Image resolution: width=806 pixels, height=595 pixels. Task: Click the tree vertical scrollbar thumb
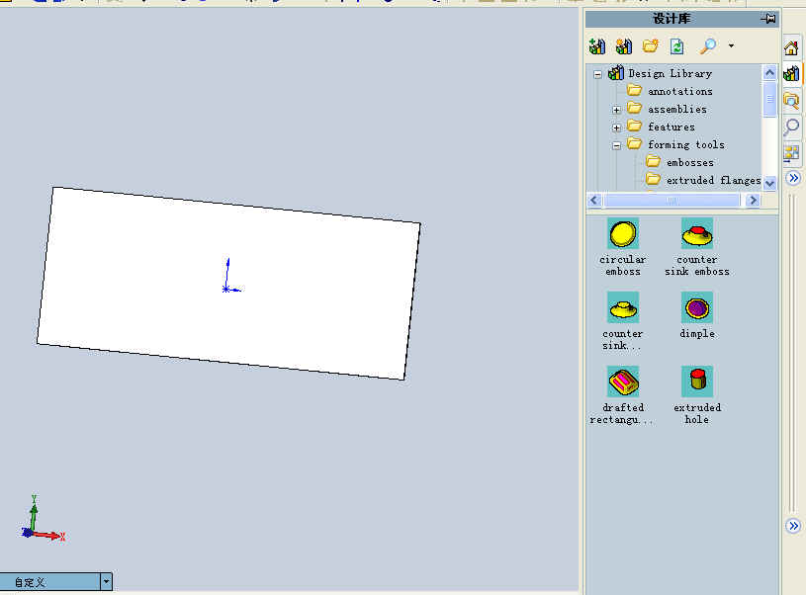click(769, 99)
